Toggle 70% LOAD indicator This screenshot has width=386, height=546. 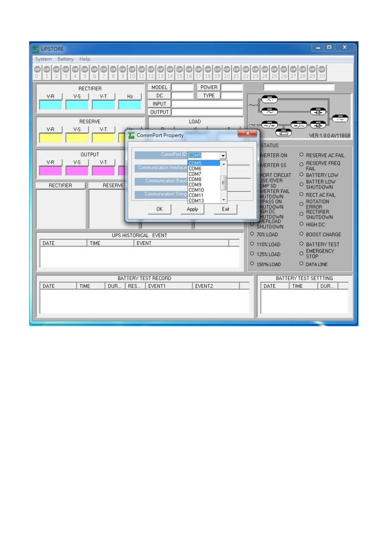(x=252, y=234)
